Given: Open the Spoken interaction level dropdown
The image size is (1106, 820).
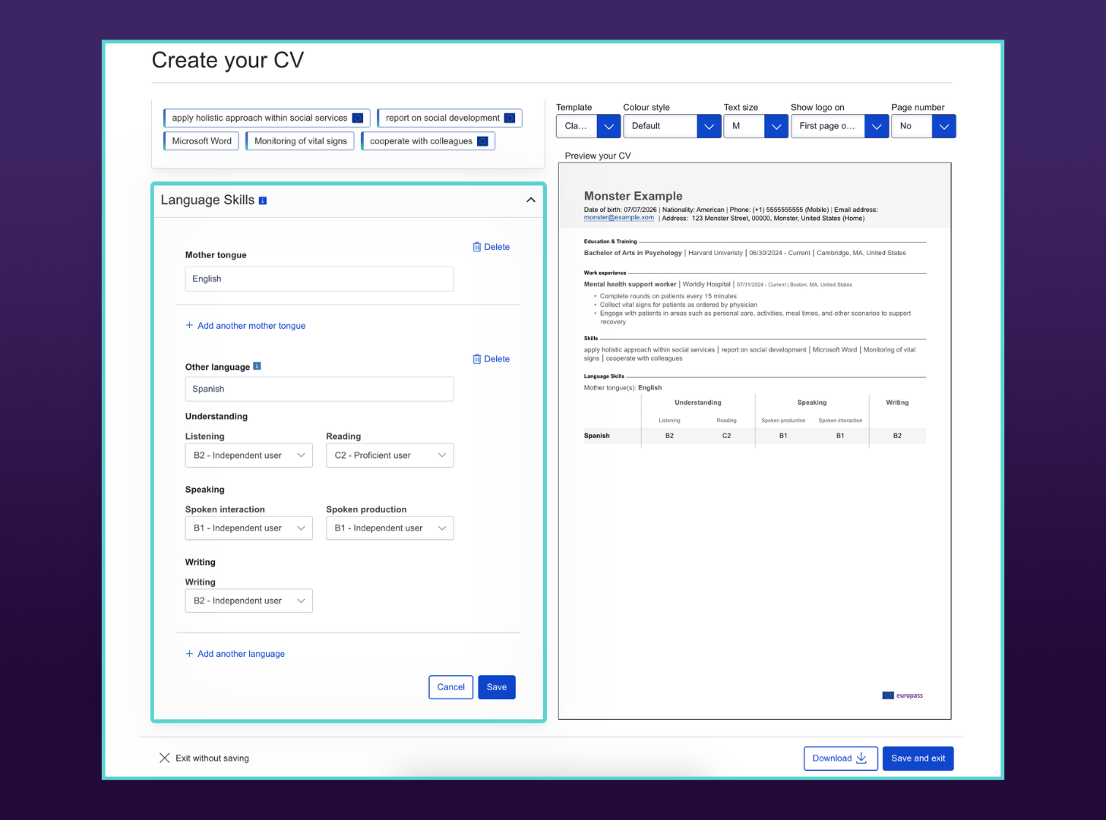Looking at the screenshot, I should coord(249,528).
